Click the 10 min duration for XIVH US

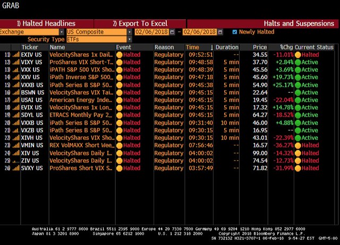(230, 138)
